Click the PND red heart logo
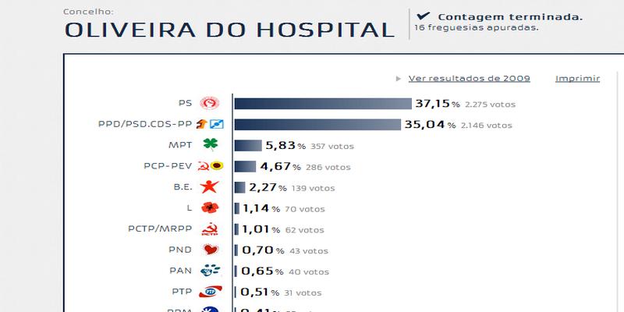This screenshot has width=624, height=312. [x=210, y=250]
